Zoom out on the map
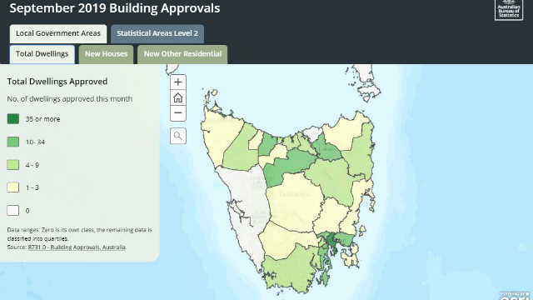The image size is (533, 300). 177,113
